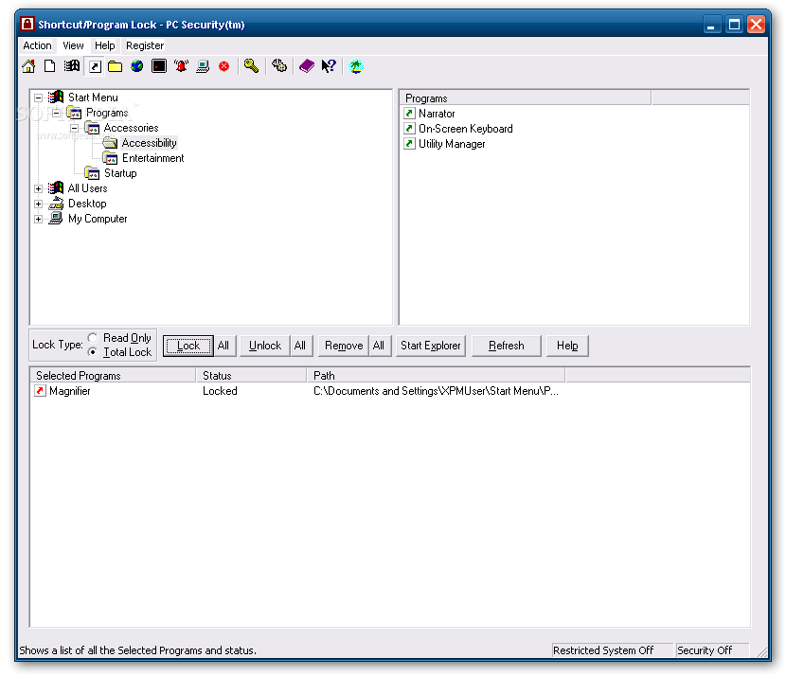Click the blank white page toolbar icon

49,66
